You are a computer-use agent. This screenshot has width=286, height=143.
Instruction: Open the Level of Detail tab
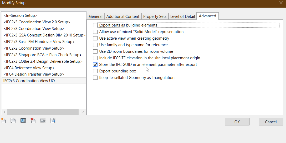(x=182, y=16)
